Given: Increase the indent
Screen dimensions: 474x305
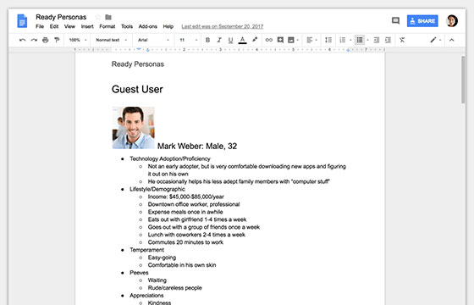Looking at the screenshot, I should (x=388, y=40).
